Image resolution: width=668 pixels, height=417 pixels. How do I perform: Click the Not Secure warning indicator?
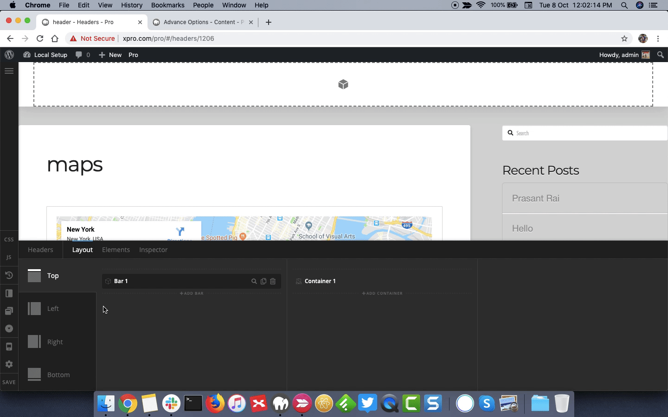coord(92,38)
